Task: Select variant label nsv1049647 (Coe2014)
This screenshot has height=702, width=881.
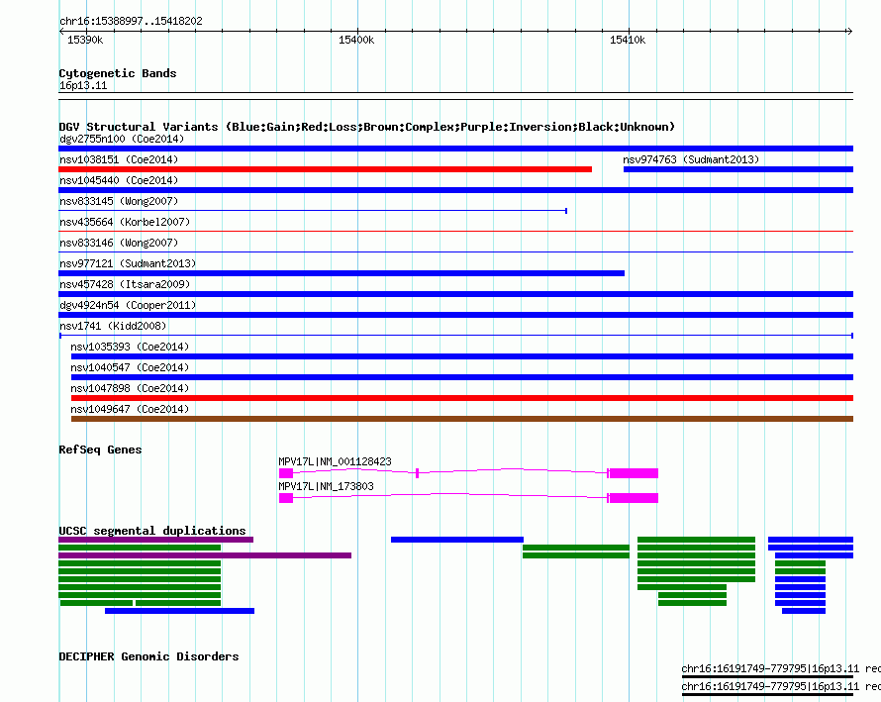Action: coord(130,409)
